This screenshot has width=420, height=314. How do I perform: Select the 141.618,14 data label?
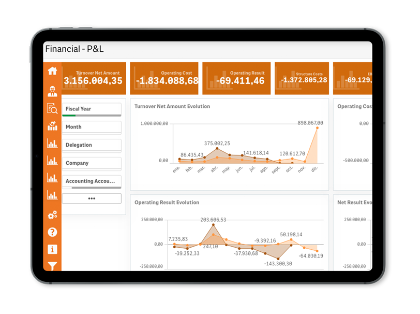[x=256, y=153]
